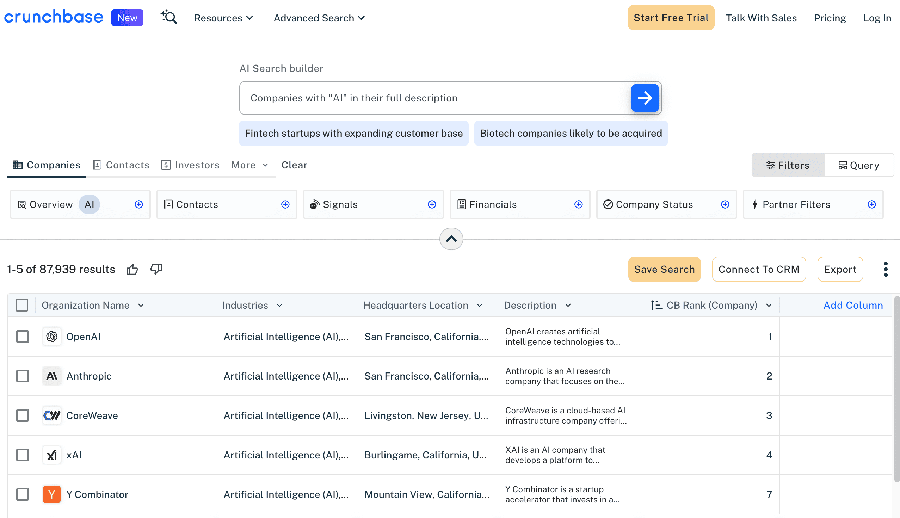Switch to Filters view toggle

pyautogui.click(x=788, y=165)
